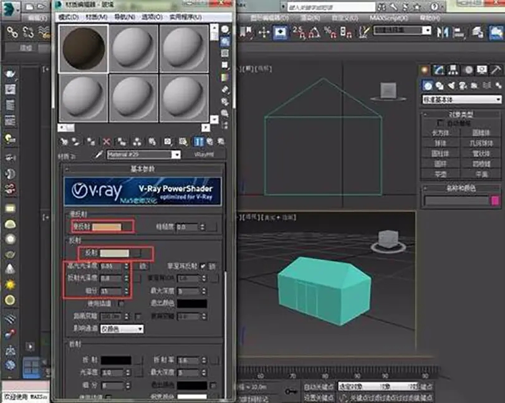This screenshot has height=403, width=505.
Task: Open the Create tab sun icon
Action: coord(425,70)
